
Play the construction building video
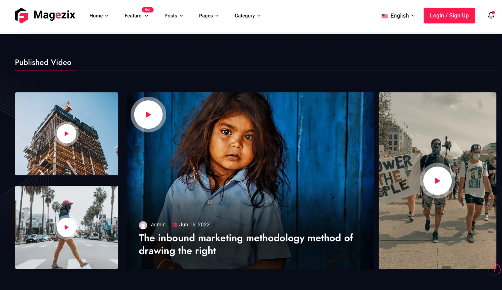tap(66, 134)
